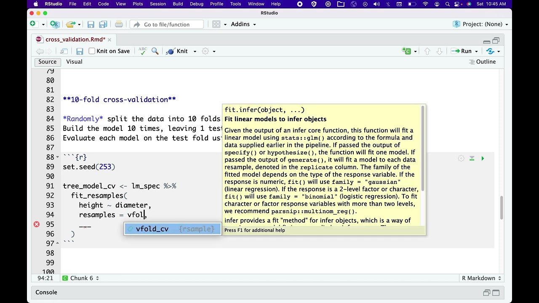The image size is (539, 303).
Task: Open chunk options gear on line 88
Action: coord(461,158)
